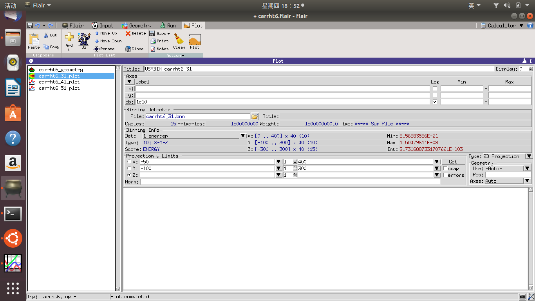Click the Copy icon in Clipboard

tap(51, 47)
